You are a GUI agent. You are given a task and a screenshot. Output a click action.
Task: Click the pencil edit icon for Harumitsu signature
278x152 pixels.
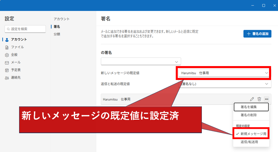[x=252, y=99]
